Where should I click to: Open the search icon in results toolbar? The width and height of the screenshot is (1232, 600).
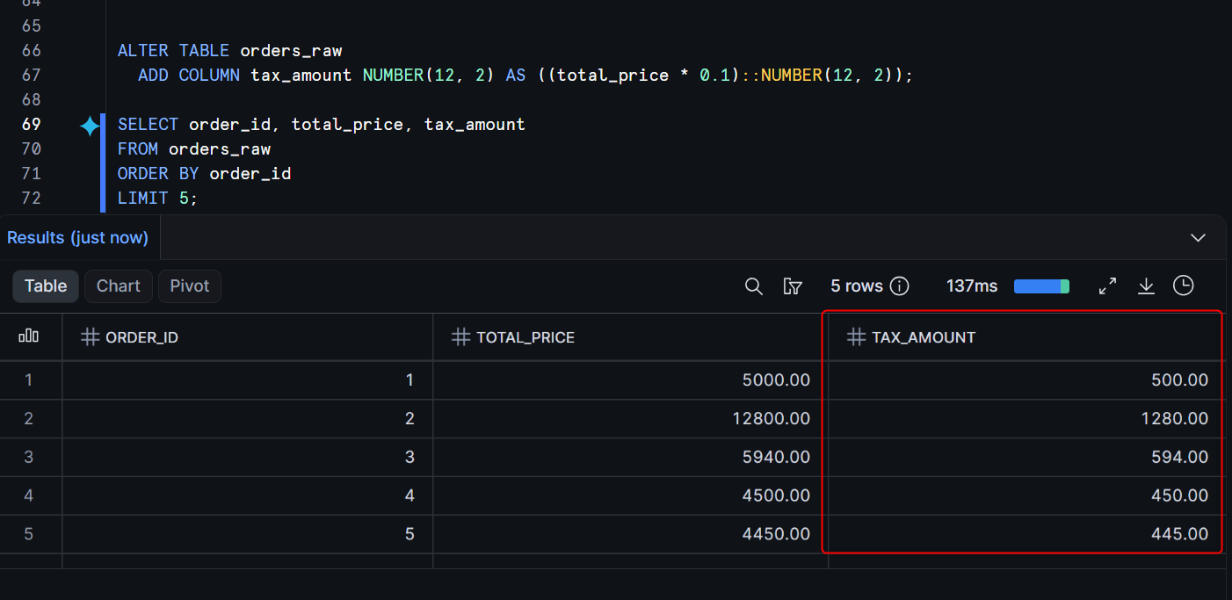coord(753,286)
